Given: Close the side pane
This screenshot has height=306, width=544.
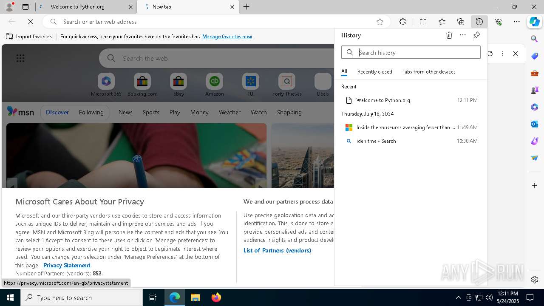Looking at the screenshot, I should point(516,54).
